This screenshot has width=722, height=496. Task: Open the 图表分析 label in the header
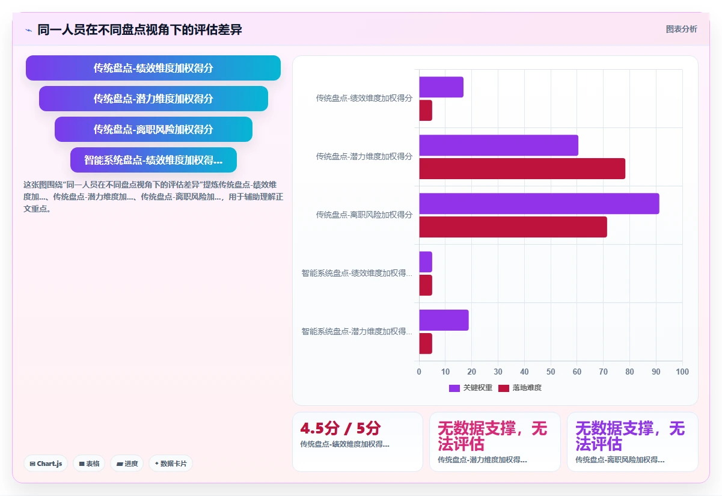coord(681,29)
